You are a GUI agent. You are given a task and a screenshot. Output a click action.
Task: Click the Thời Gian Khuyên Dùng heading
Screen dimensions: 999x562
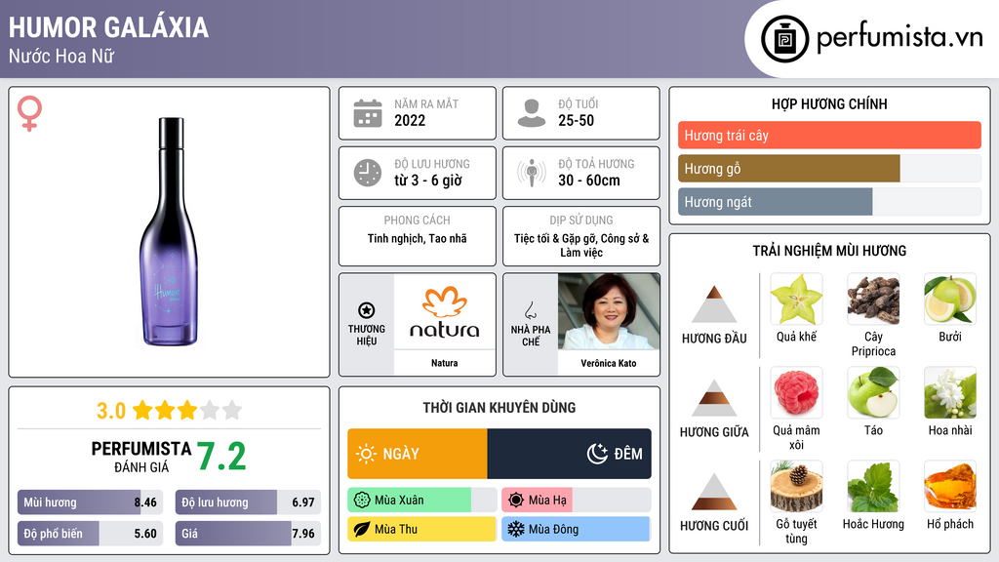(x=499, y=407)
